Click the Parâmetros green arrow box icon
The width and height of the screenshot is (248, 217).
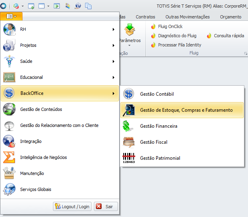tap(130, 30)
